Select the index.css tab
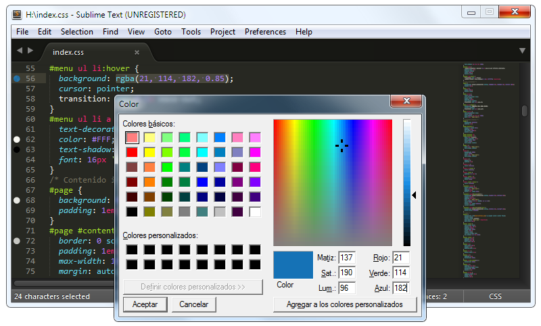This screenshot has width=541, height=326. pos(96,53)
